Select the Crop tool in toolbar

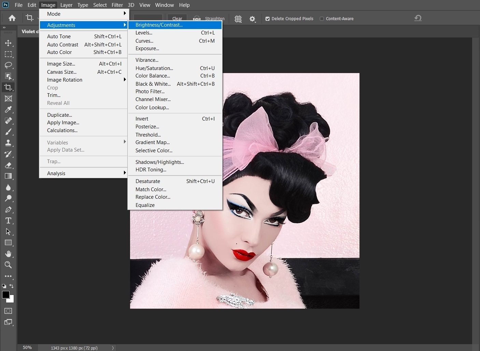[8, 87]
